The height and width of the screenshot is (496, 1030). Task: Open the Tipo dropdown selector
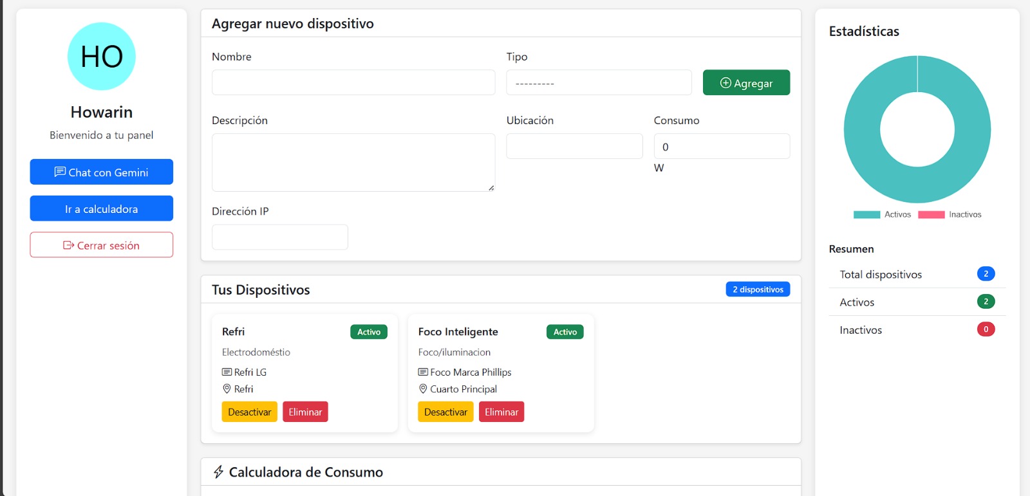[x=599, y=82]
